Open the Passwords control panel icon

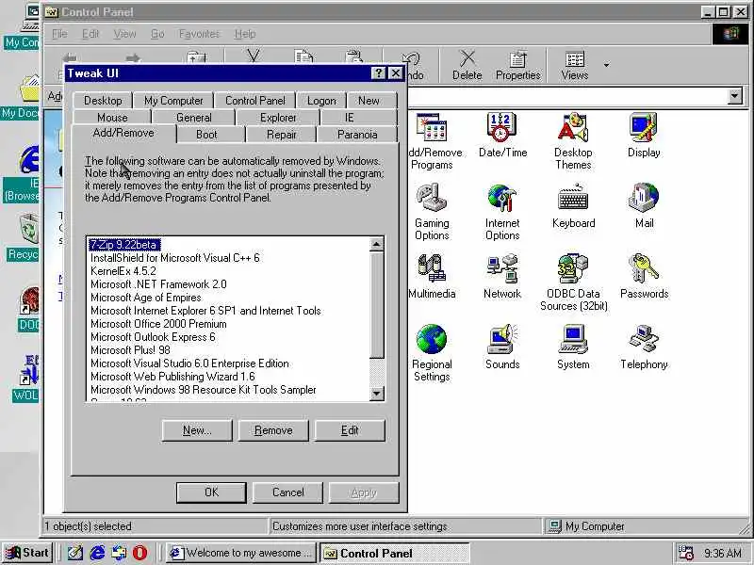(644, 276)
